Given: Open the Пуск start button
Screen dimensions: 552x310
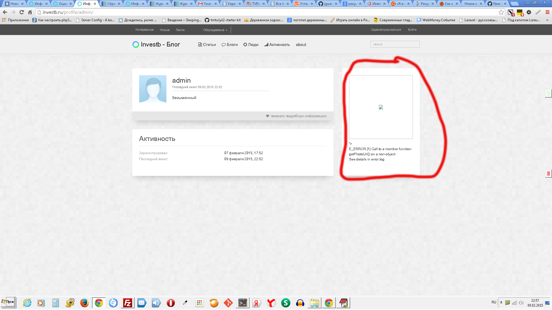Looking at the screenshot, I should [x=8, y=302].
